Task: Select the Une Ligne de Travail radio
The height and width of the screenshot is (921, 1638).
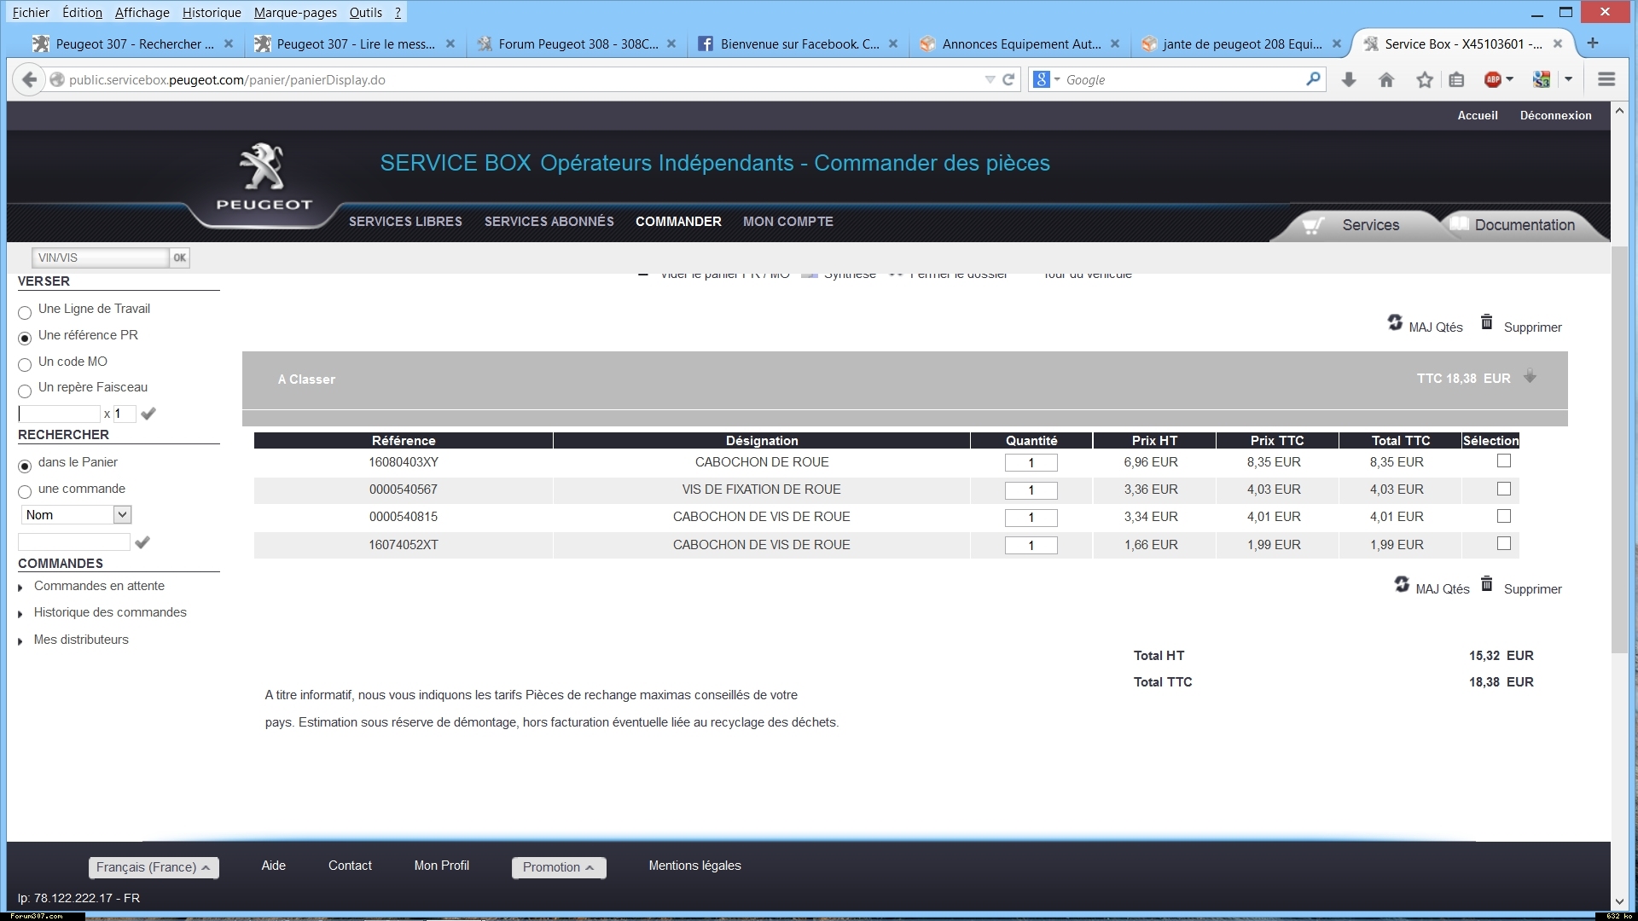Action: click(25, 312)
